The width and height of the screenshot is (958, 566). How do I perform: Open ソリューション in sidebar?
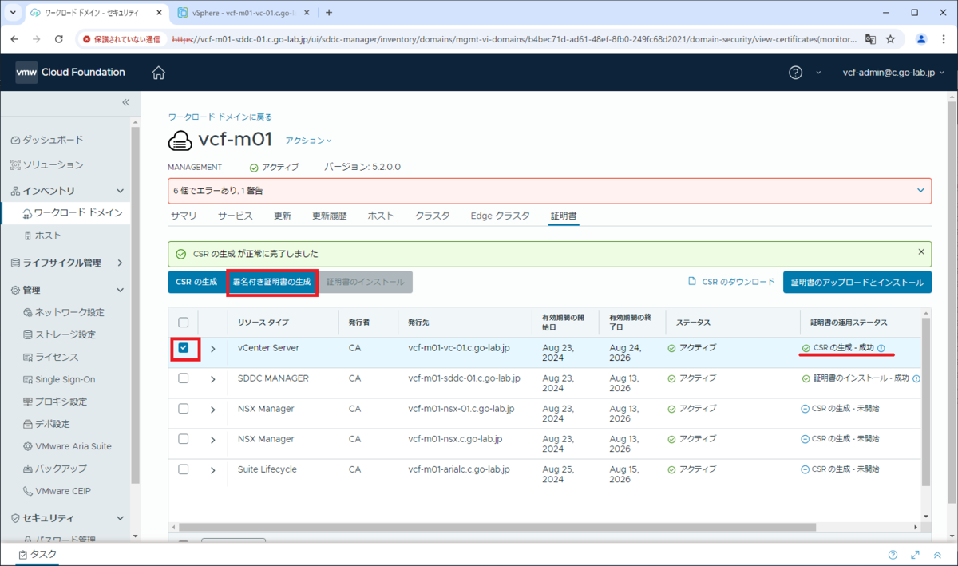coord(47,164)
